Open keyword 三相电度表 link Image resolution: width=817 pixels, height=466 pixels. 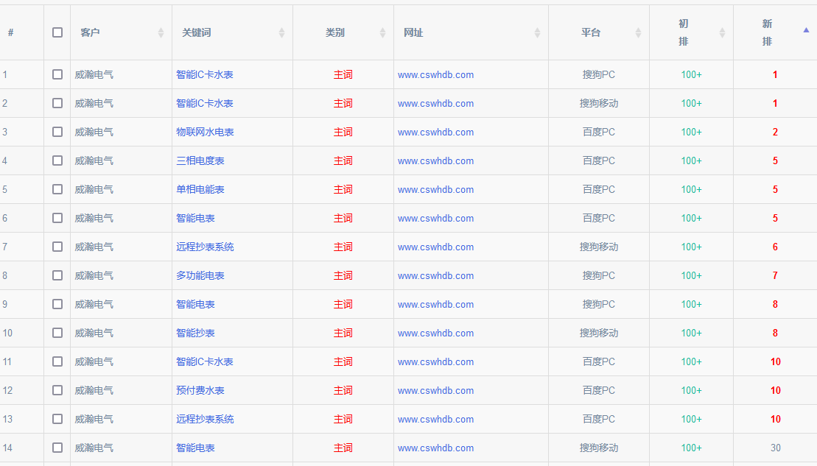[200, 160]
